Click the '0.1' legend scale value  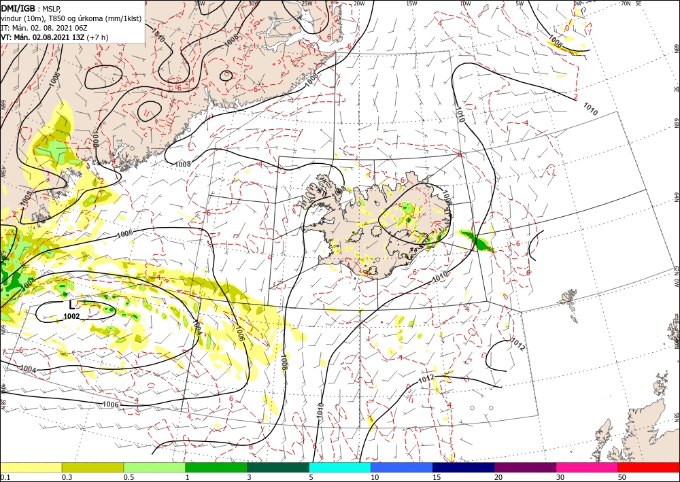(5, 477)
